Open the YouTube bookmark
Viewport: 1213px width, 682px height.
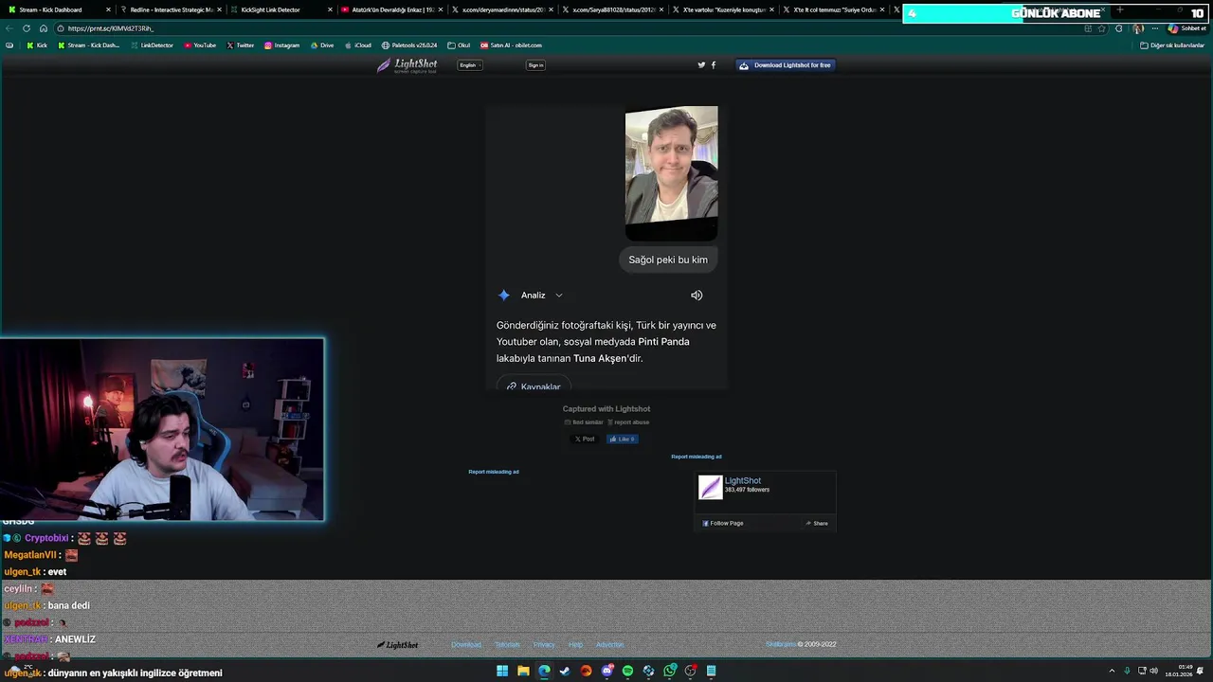click(x=200, y=45)
